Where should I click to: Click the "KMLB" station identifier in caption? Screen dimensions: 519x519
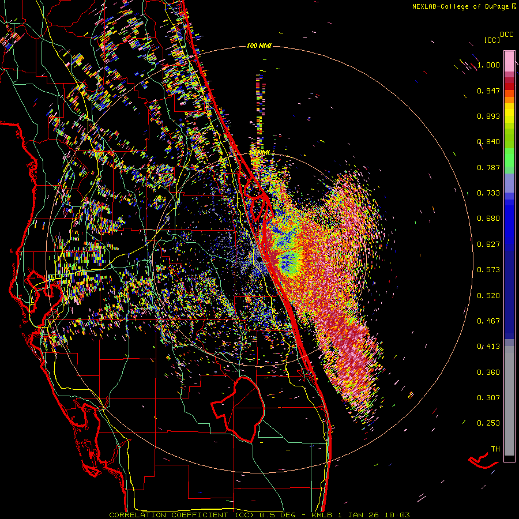pos(321,515)
